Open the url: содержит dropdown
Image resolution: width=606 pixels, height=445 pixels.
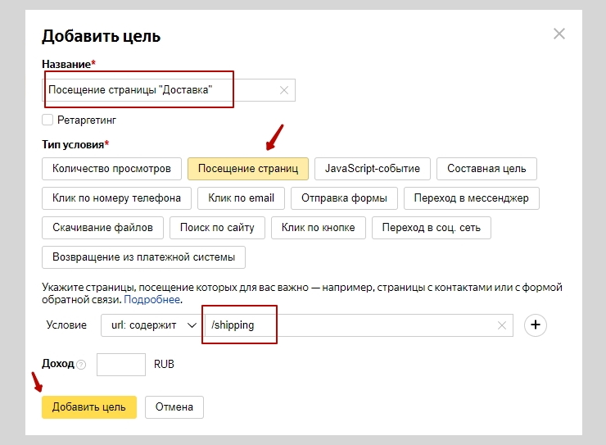pyautogui.click(x=152, y=325)
